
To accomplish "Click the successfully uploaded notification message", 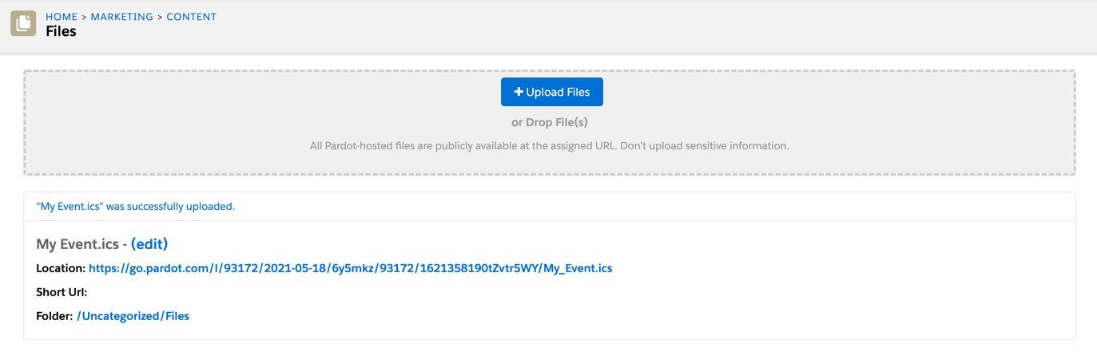I will tap(136, 207).
